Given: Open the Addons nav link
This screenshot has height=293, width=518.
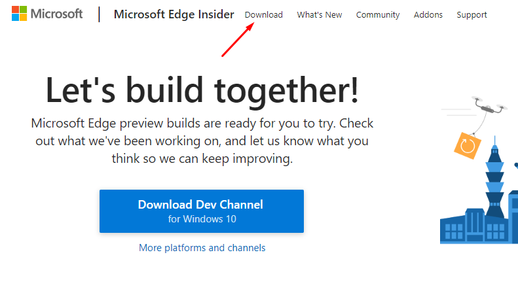Looking at the screenshot, I should click(428, 15).
